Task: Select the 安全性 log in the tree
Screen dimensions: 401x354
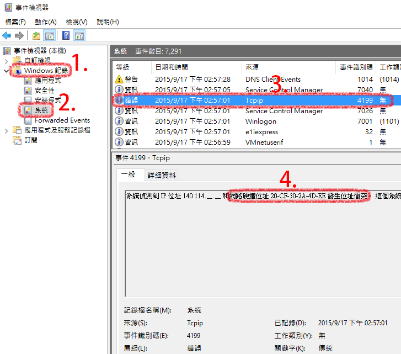Action: click(45, 91)
